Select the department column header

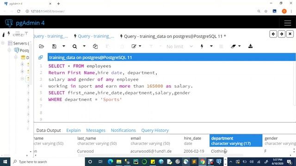[x=236, y=141]
